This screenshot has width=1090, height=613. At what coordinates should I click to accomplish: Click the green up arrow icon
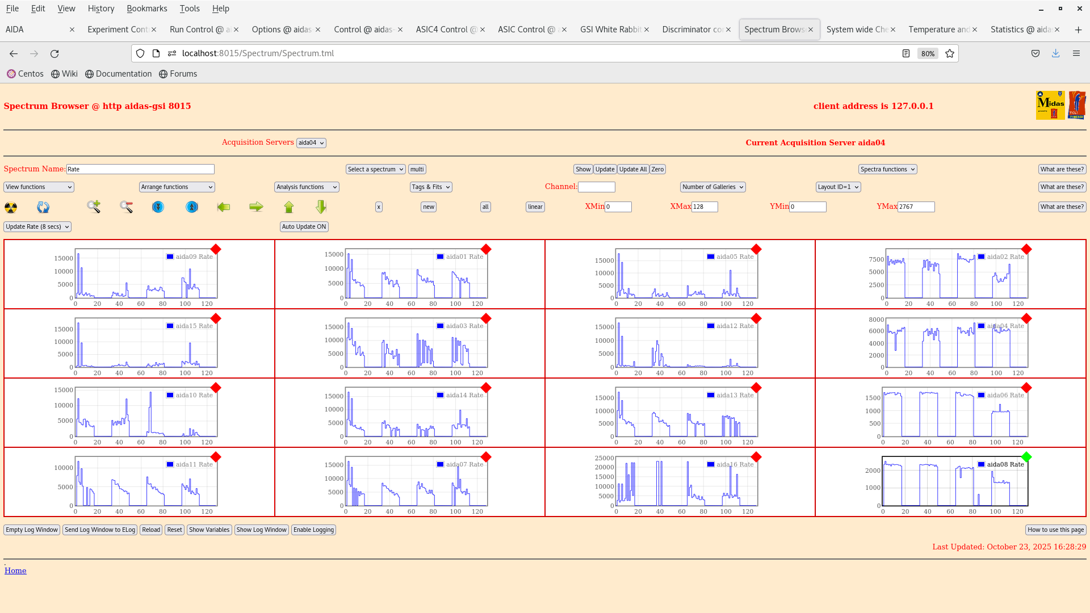(289, 207)
